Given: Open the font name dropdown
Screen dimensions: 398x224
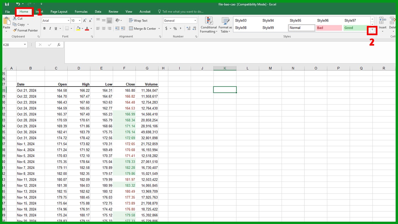Looking at the screenshot, I should [x=69, y=20].
